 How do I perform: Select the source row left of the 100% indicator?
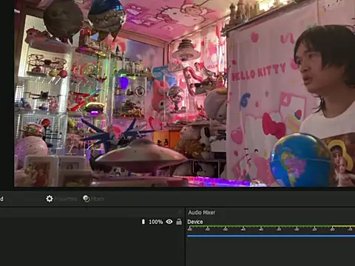(70, 222)
